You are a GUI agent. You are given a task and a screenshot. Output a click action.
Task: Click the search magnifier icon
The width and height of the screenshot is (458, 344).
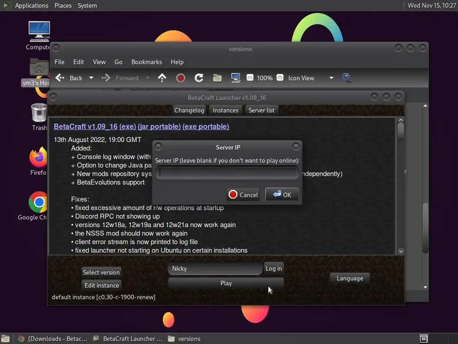coord(346,78)
